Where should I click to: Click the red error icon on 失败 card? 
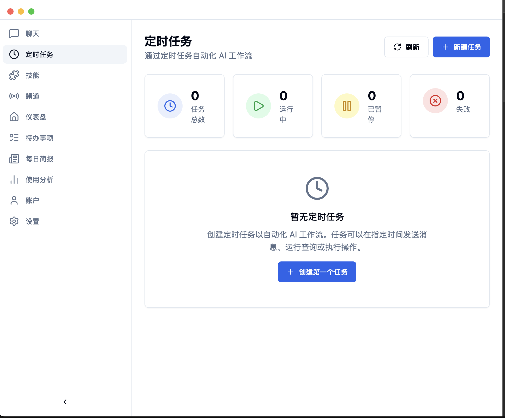435,101
